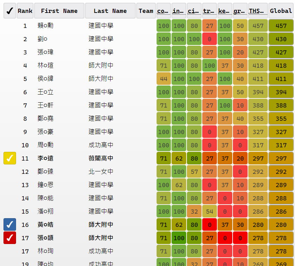The width and height of the screenshot is (295, 266).
Task: Click the 'ke...' task column header
Action: tap(225, 11)
